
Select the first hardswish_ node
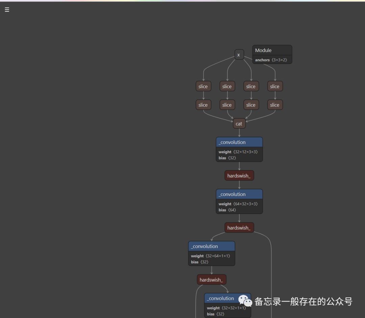(x=239, y=175)
